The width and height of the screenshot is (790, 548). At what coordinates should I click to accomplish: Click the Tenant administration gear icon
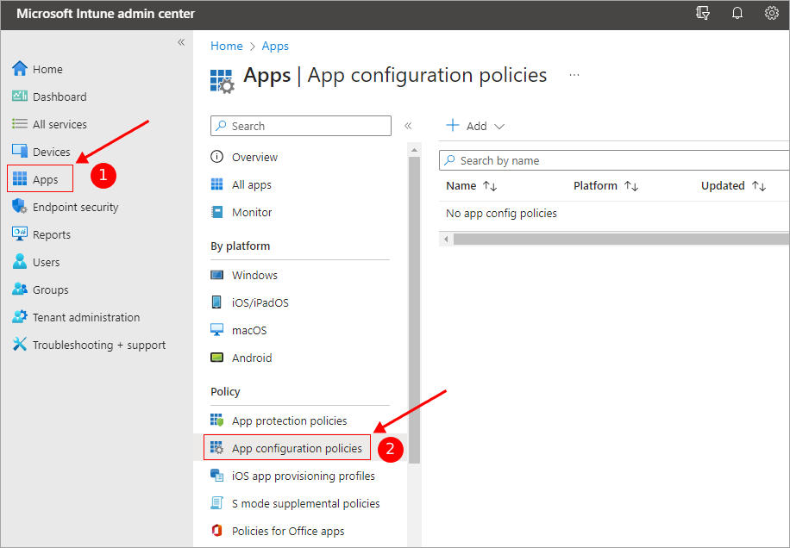(x=20, y=317)
